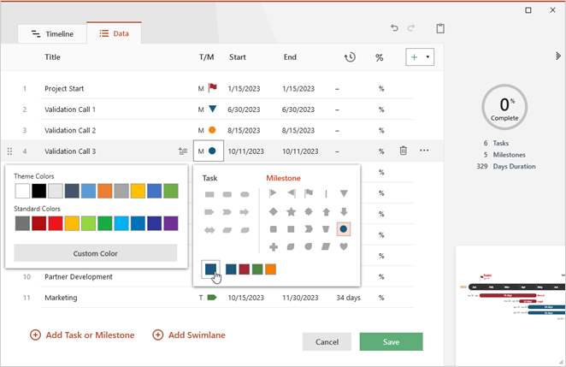Switch to the Timeline tab
Image resolution: width=566 pixels, height=367 pixels.
coord(51,34)
